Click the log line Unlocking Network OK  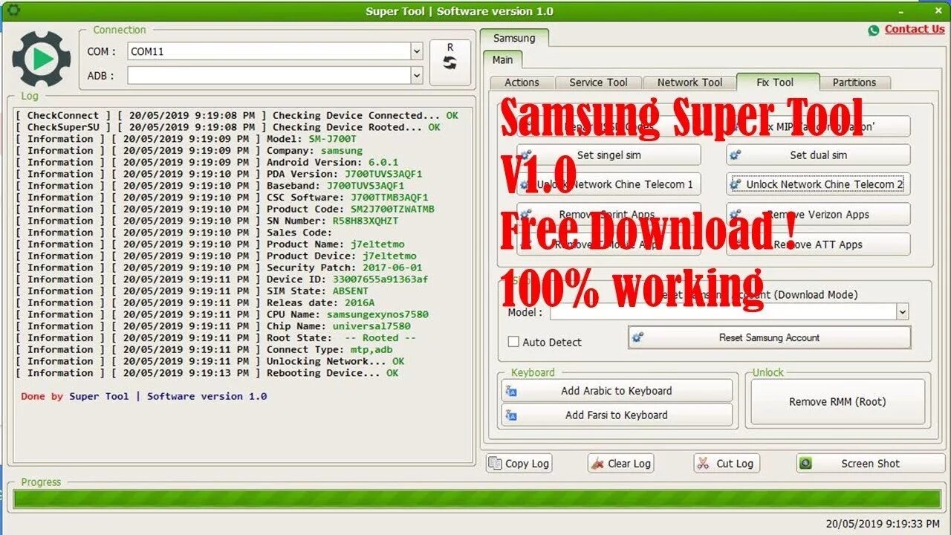point(210,361)
